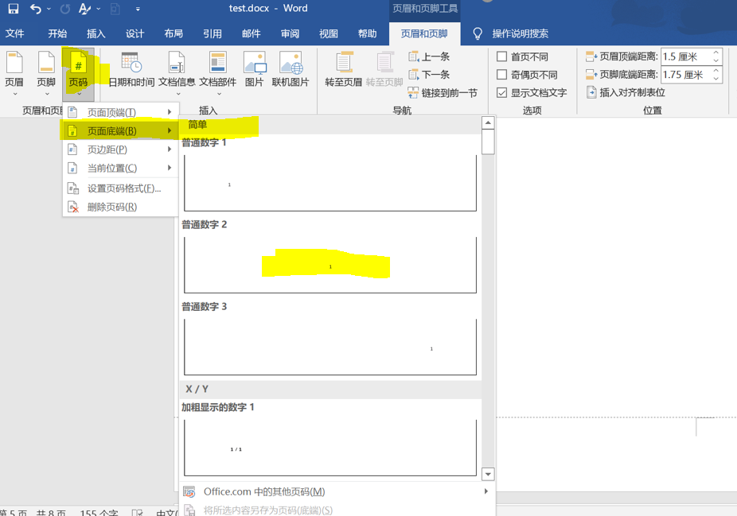The width and height of the screenshot is (737, 516).
Task: Click the spell-check icon in status bar
Action: click(x=137, y=513)
